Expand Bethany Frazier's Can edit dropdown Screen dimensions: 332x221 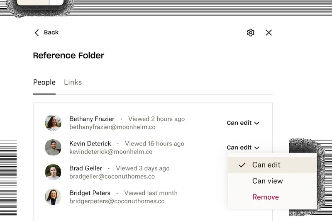point(243,123)
